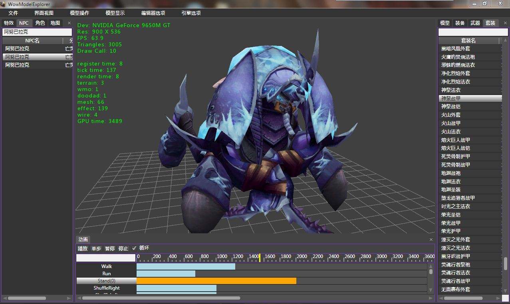The height and width of the screenshot is (304, 510).
Task: Toggle the 循环 loop checkbox
Action: click(x=134, y=248)
